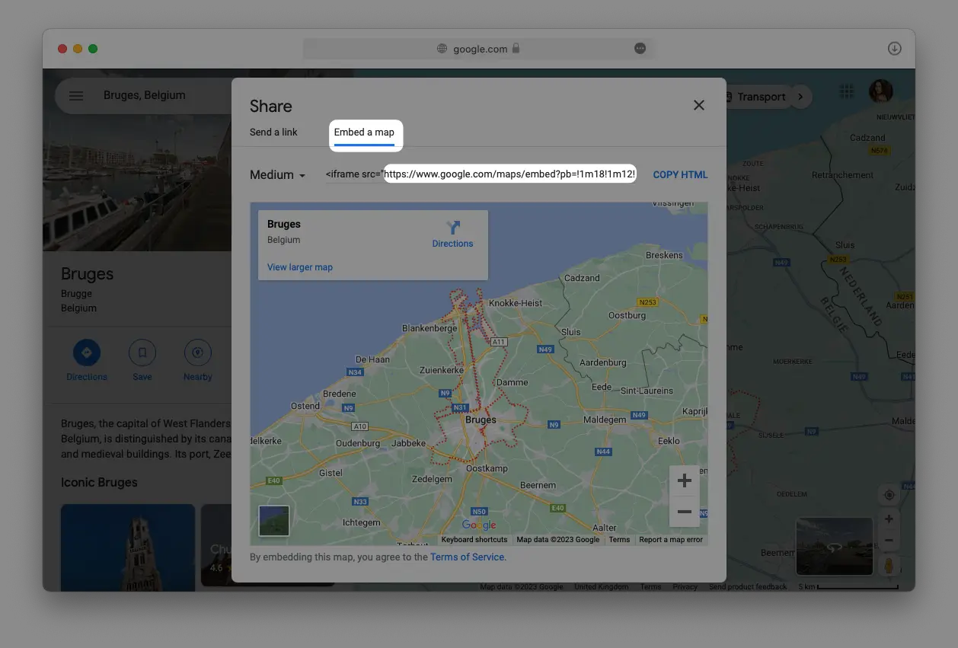958x648 pixels.
Task: Copy the embed code with COPY HTML
Action: click(x=680, y=174)
